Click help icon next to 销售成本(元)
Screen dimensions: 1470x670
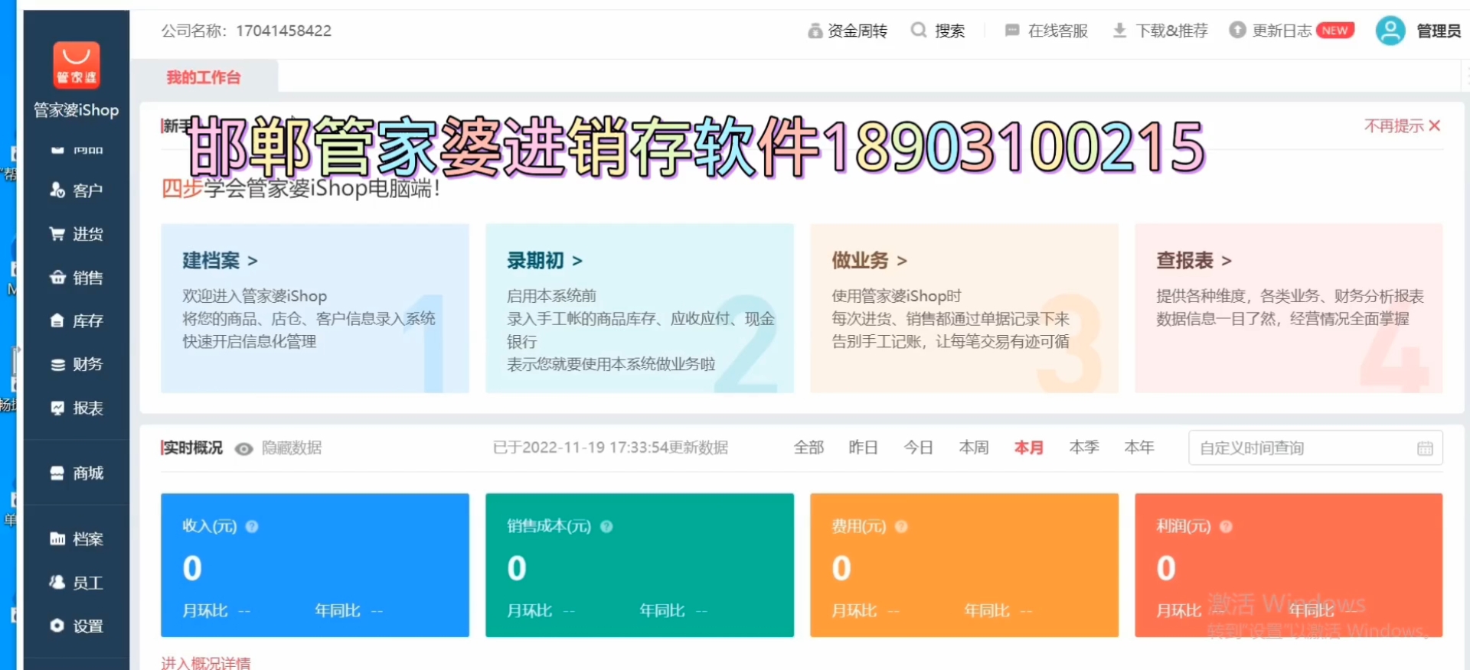[606, 526]
